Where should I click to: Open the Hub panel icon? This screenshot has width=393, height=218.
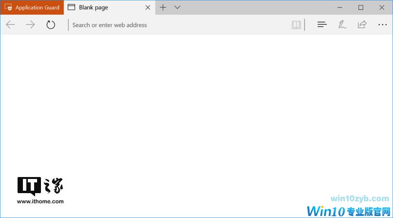[322, 24]
